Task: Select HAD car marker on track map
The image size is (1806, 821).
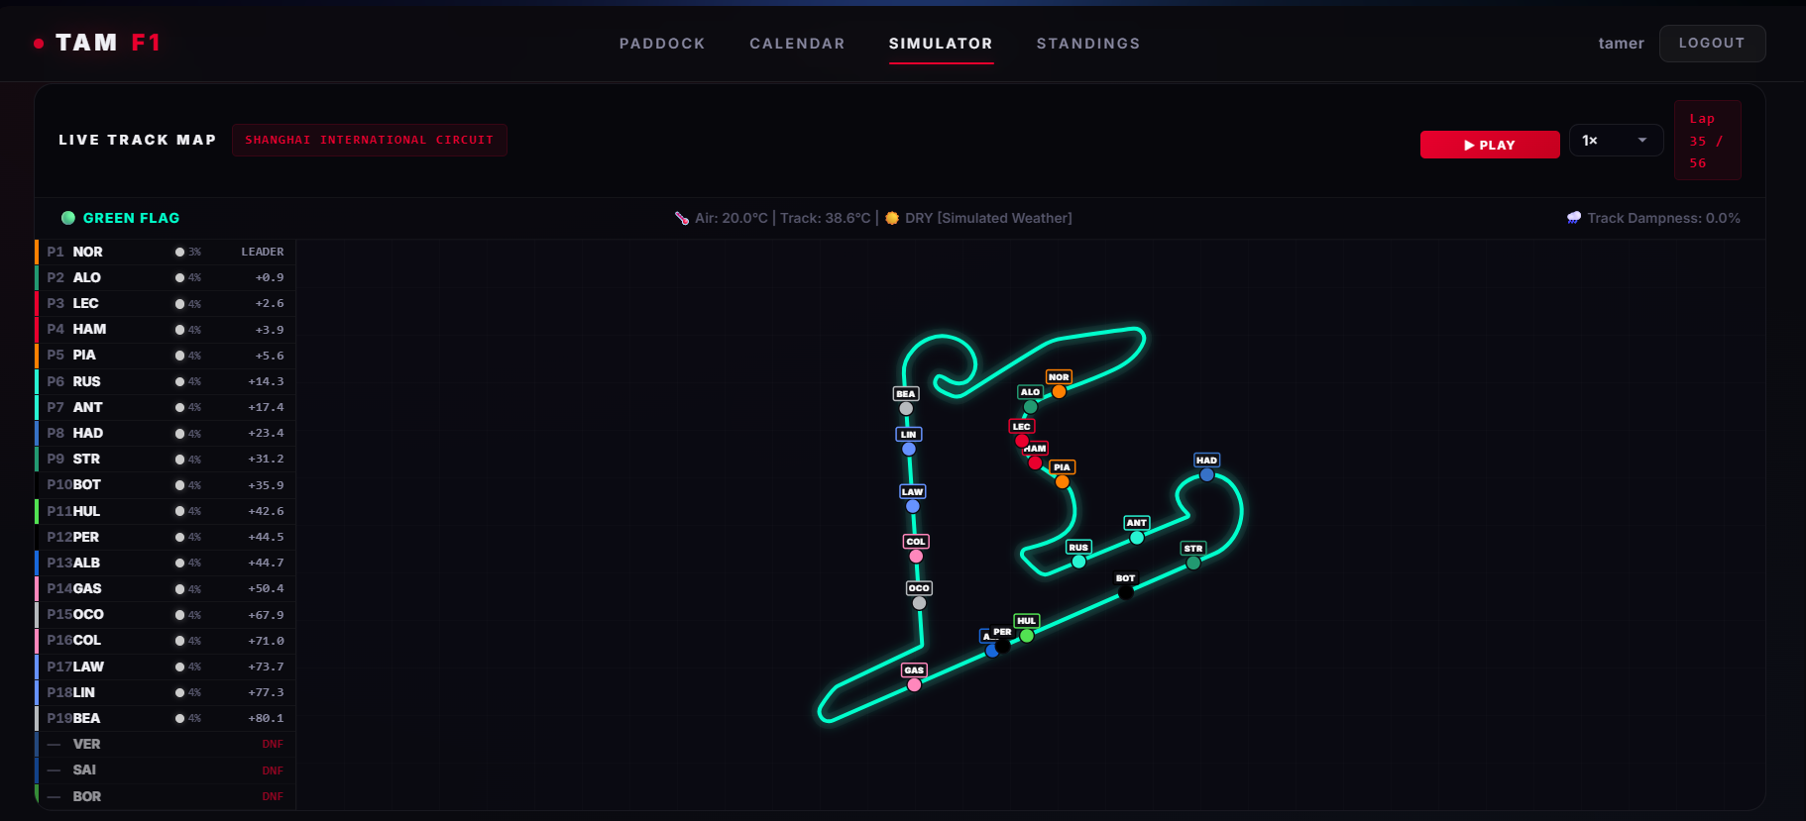Action: click(x=1206, y=474)
